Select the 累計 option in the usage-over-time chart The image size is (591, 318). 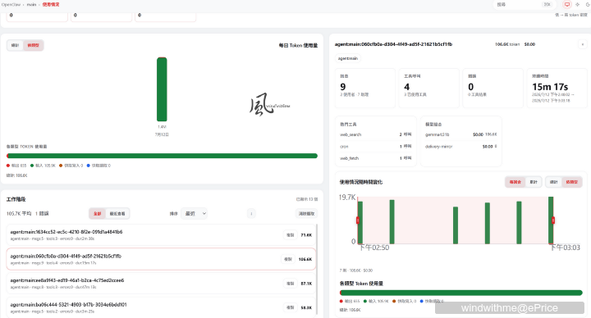pos(534,182)
